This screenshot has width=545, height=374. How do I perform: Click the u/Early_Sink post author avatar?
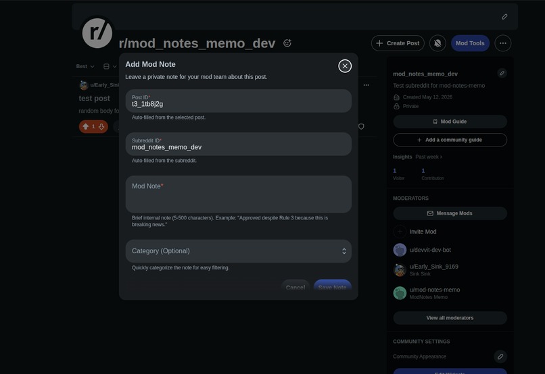tap(83, 85)
